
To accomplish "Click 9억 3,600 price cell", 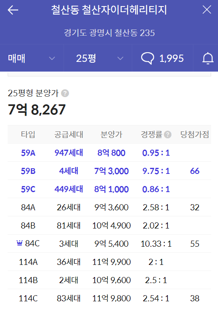I will tap(111, 207).
